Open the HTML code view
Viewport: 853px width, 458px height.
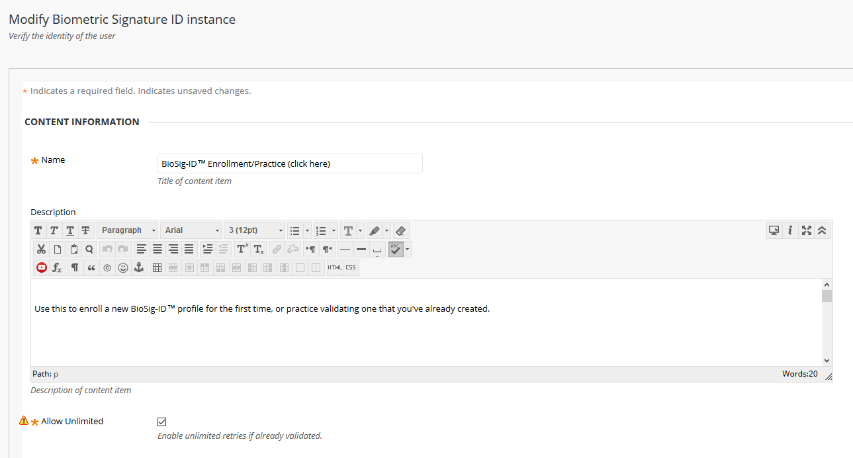click(x=335, y=268)
